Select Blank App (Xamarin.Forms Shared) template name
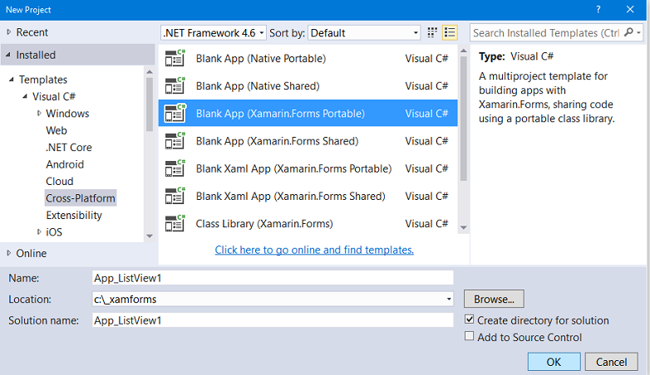 point(277,141)
